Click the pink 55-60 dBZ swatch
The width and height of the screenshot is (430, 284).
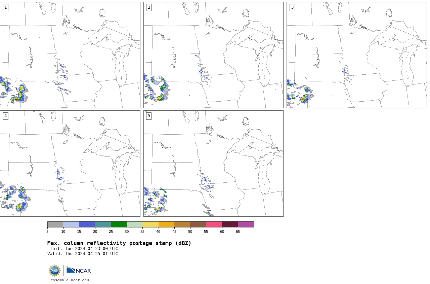click(214, 224)
